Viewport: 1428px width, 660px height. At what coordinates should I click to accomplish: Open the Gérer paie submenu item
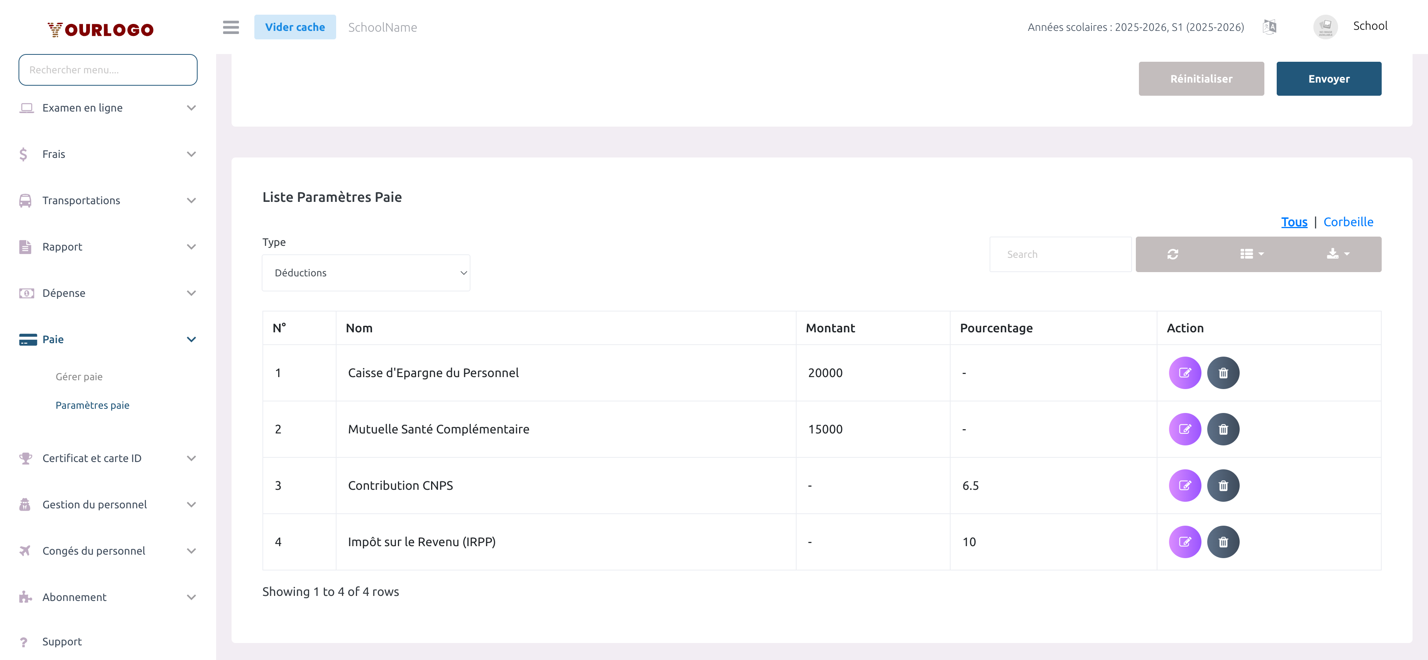(79, 376)
